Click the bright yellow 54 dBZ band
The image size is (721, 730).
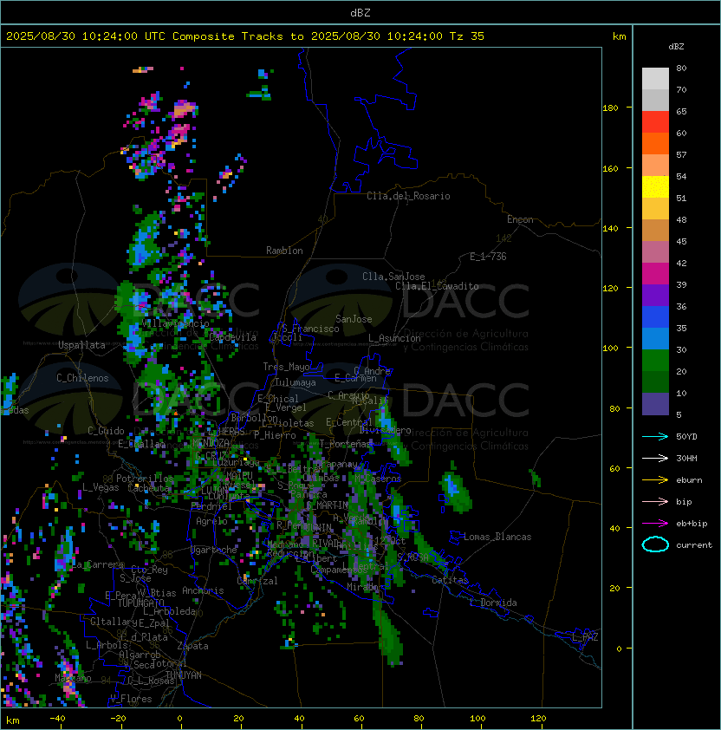[x=655, y=186]
